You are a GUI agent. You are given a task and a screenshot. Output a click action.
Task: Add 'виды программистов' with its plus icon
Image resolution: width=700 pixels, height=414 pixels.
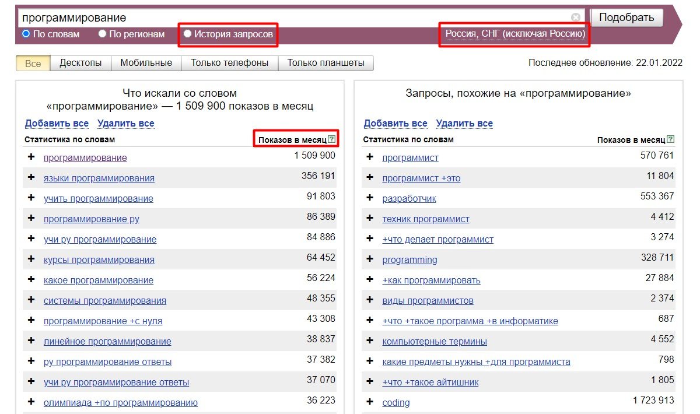[x=370, y=300]
